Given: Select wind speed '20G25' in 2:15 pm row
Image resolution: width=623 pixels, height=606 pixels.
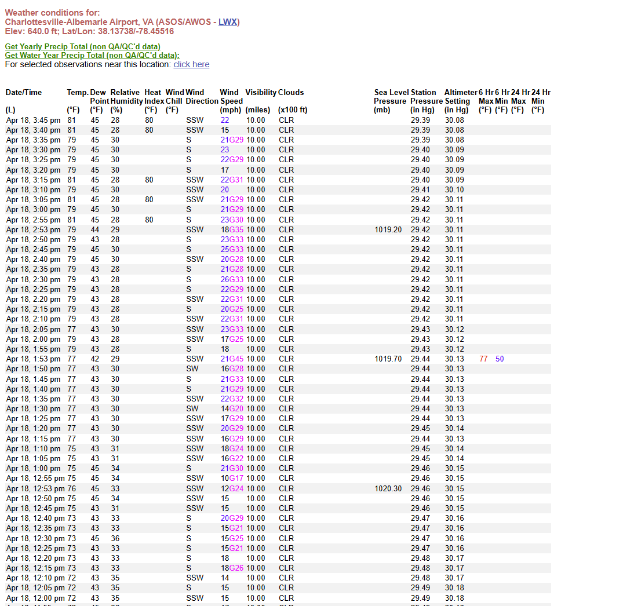Looking at the screenshot, I should (x=232, y=309).
